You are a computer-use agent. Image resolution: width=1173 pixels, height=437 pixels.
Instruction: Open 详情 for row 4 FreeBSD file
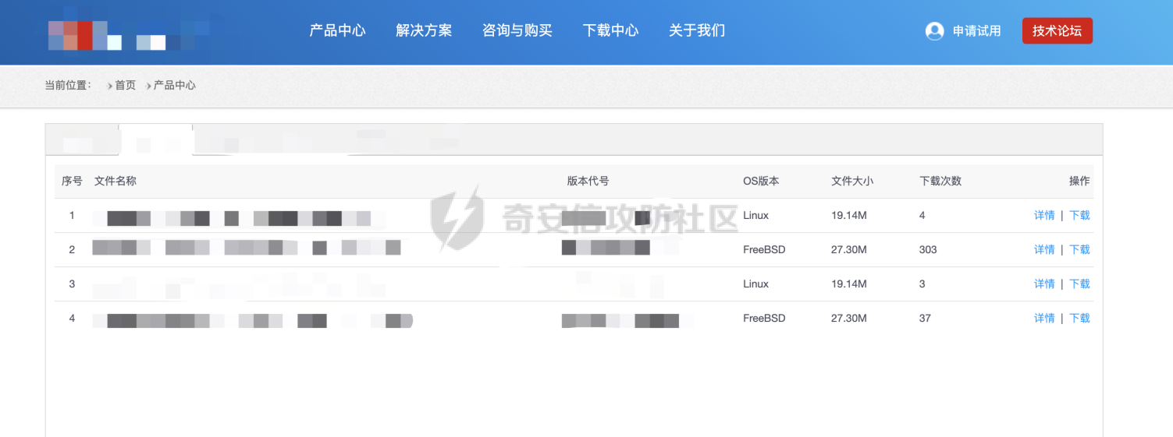pos(1044,318)
